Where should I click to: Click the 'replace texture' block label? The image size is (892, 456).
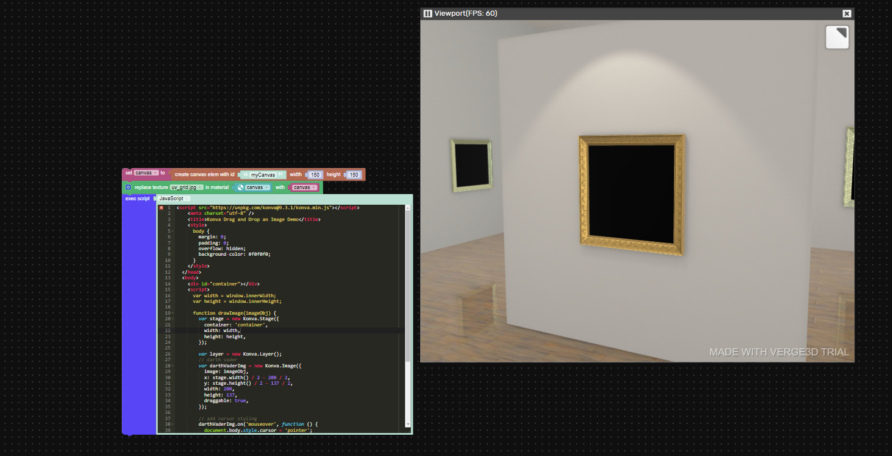[x=151, y=187]
